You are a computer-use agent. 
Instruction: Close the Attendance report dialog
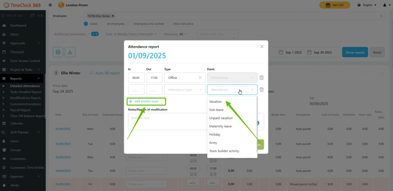262,46
